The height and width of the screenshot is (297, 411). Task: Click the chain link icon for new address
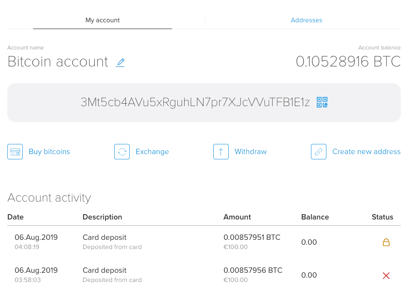pos(319,152)
